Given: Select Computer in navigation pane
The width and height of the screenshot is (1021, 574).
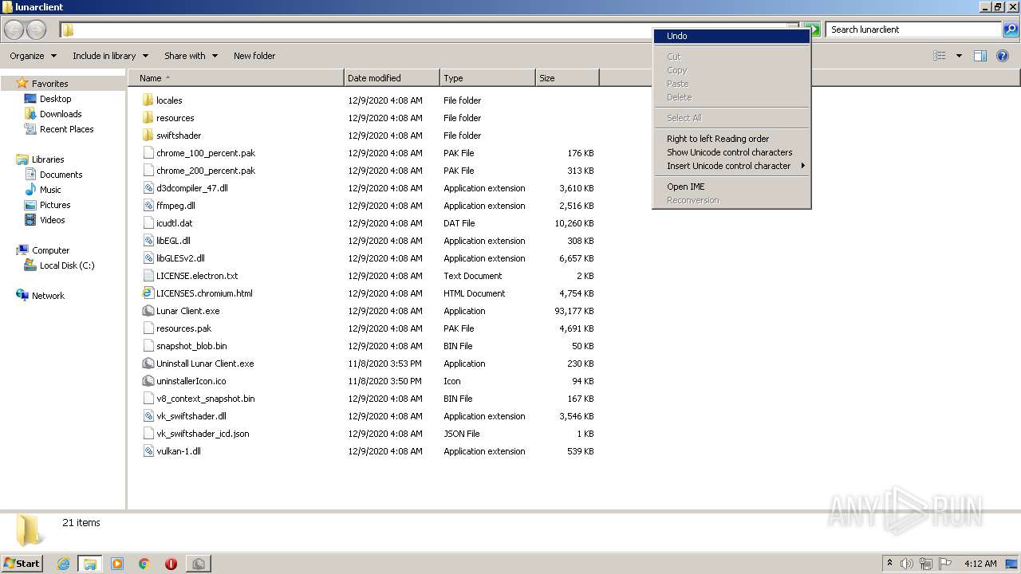Looking at the screenshot, I should click(50, 250).
